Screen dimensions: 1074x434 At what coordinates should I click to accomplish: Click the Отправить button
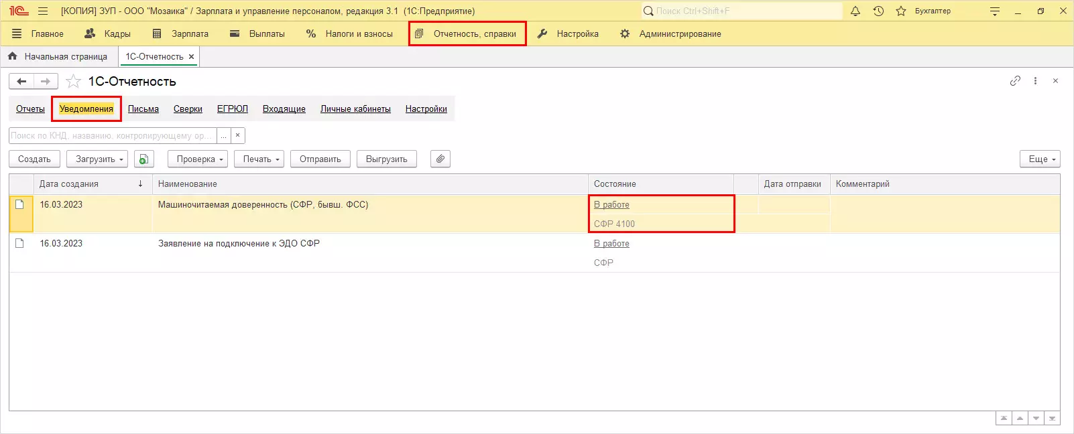tap(320, 159)
